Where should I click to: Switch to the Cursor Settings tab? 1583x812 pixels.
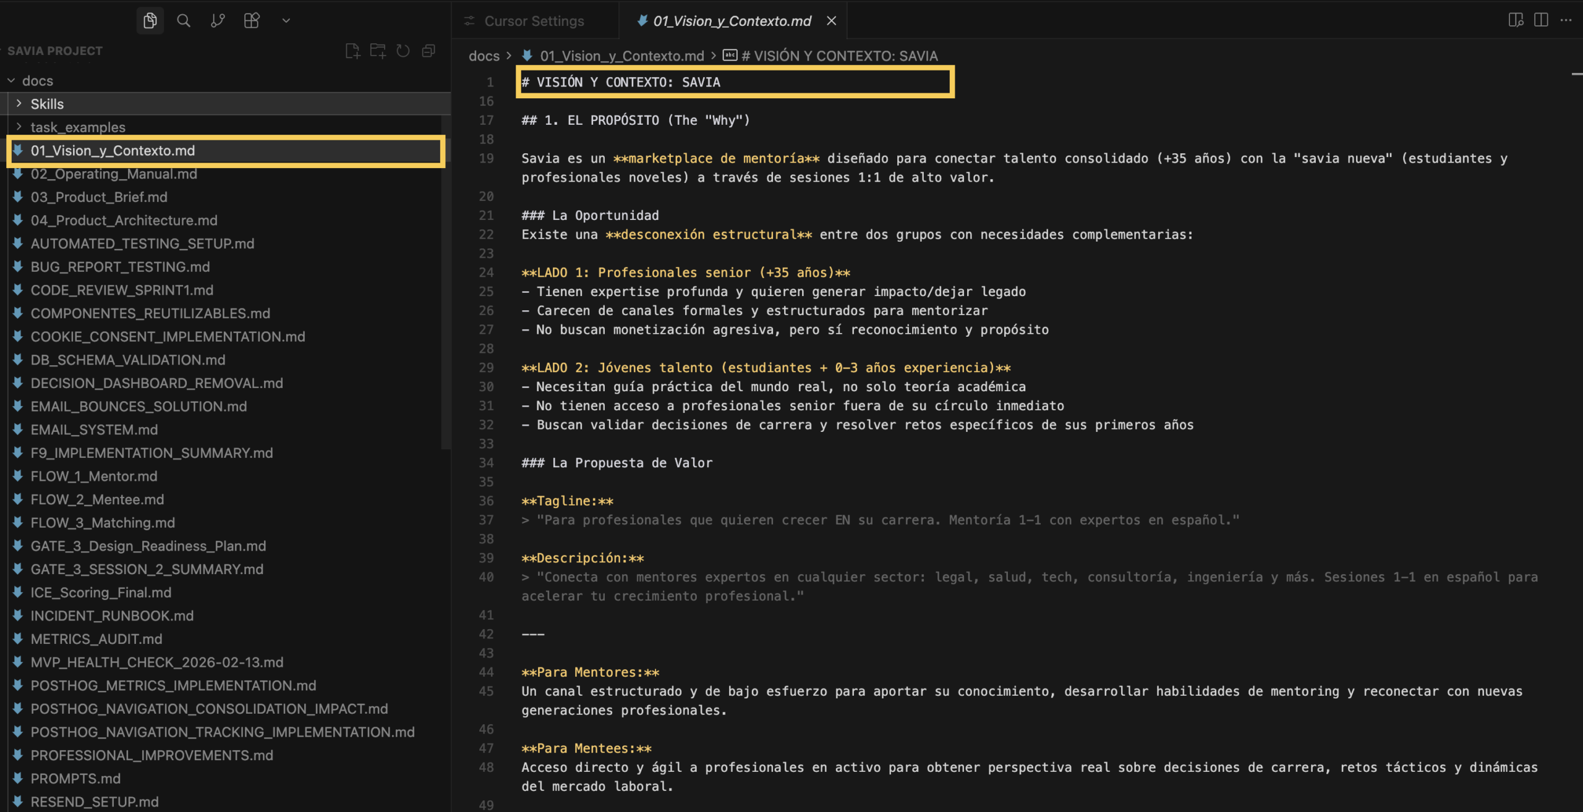click(534, 21)
